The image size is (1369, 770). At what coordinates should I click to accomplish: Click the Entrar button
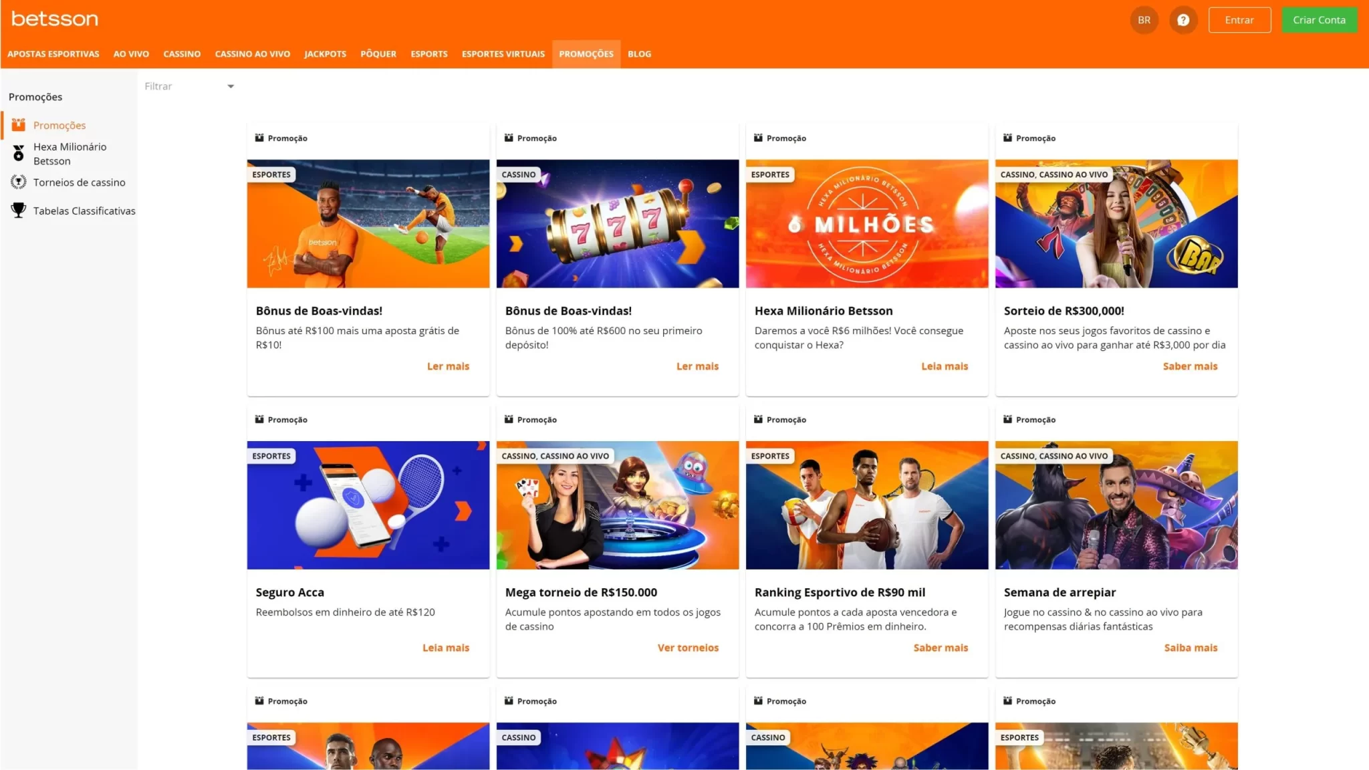[1239, 20]
